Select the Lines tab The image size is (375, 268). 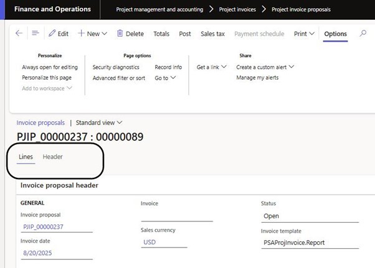point(26,157)
